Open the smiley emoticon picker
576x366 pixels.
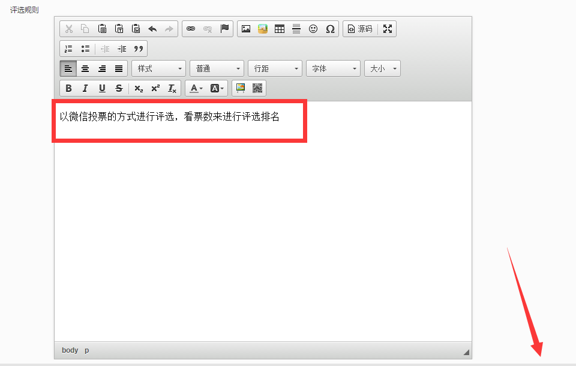click(313, 29)
